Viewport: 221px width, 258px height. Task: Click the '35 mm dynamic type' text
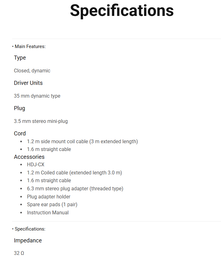point(37,96)
